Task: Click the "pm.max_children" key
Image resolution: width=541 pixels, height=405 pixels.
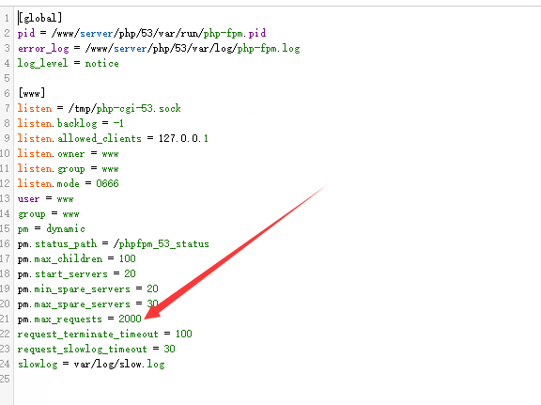Action: pos(60,258)
